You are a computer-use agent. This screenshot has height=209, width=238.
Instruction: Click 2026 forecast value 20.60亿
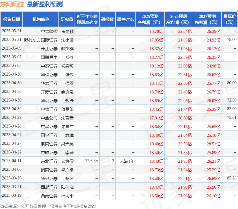185,118
